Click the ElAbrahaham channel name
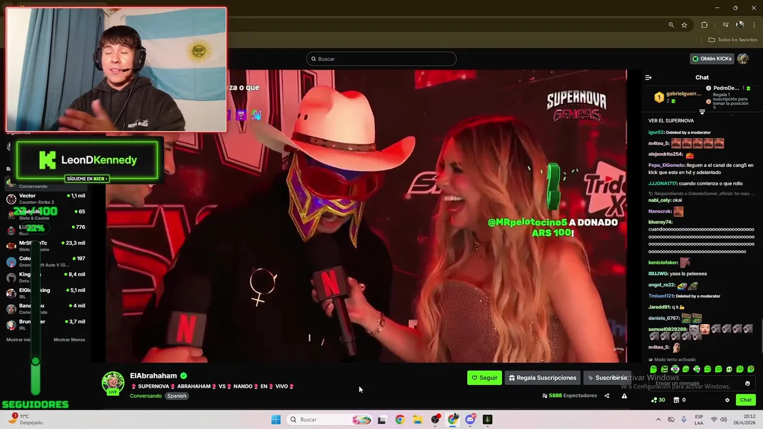 tap(153, 375)
